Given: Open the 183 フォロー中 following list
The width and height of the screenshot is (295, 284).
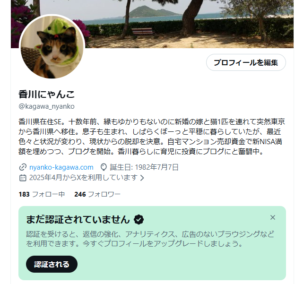Looking at the screenshot, I should [x=42, y=194].
